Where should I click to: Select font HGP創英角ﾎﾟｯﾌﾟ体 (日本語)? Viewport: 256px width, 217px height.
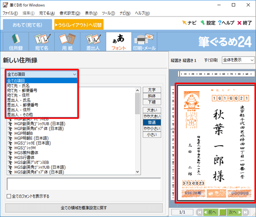tap(39, 128)
